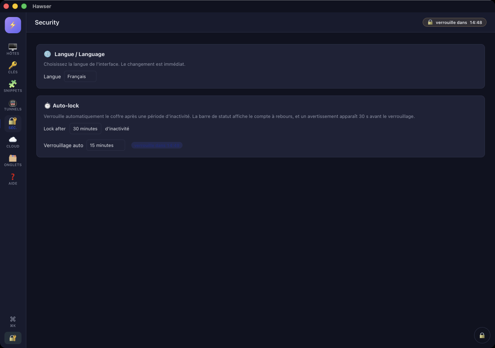Screen dimensions: 495x348
Task: Open the Snippets puzzle-piece section
Action: tap(13, 86)
